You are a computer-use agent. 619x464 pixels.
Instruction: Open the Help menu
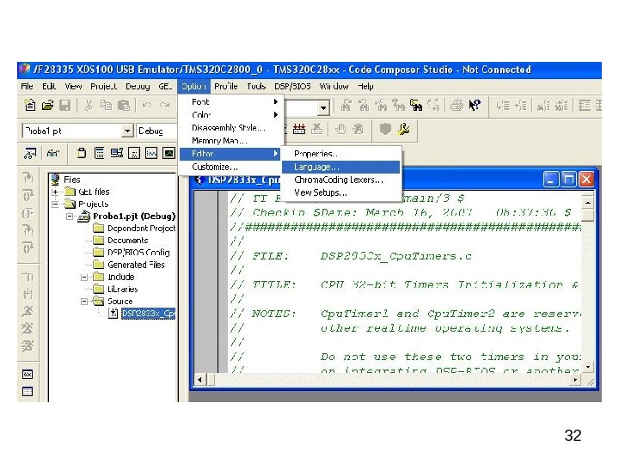point(365,87)
